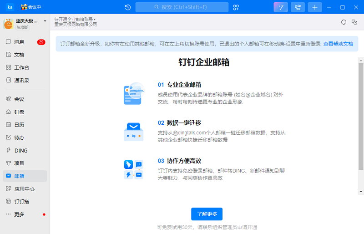Click the vertical scrollbar thumb
The width and height of the screenshot is (364, 234).
tap(361, 117)
